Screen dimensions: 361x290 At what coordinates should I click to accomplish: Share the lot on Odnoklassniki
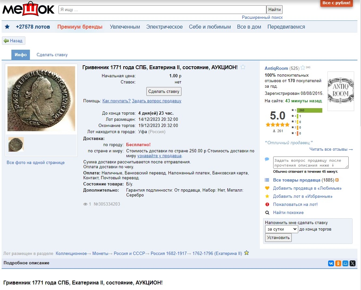(x=338, y=263)
